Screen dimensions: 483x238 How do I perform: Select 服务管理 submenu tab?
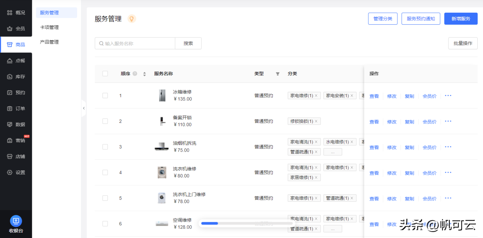[x=57, y=13]
